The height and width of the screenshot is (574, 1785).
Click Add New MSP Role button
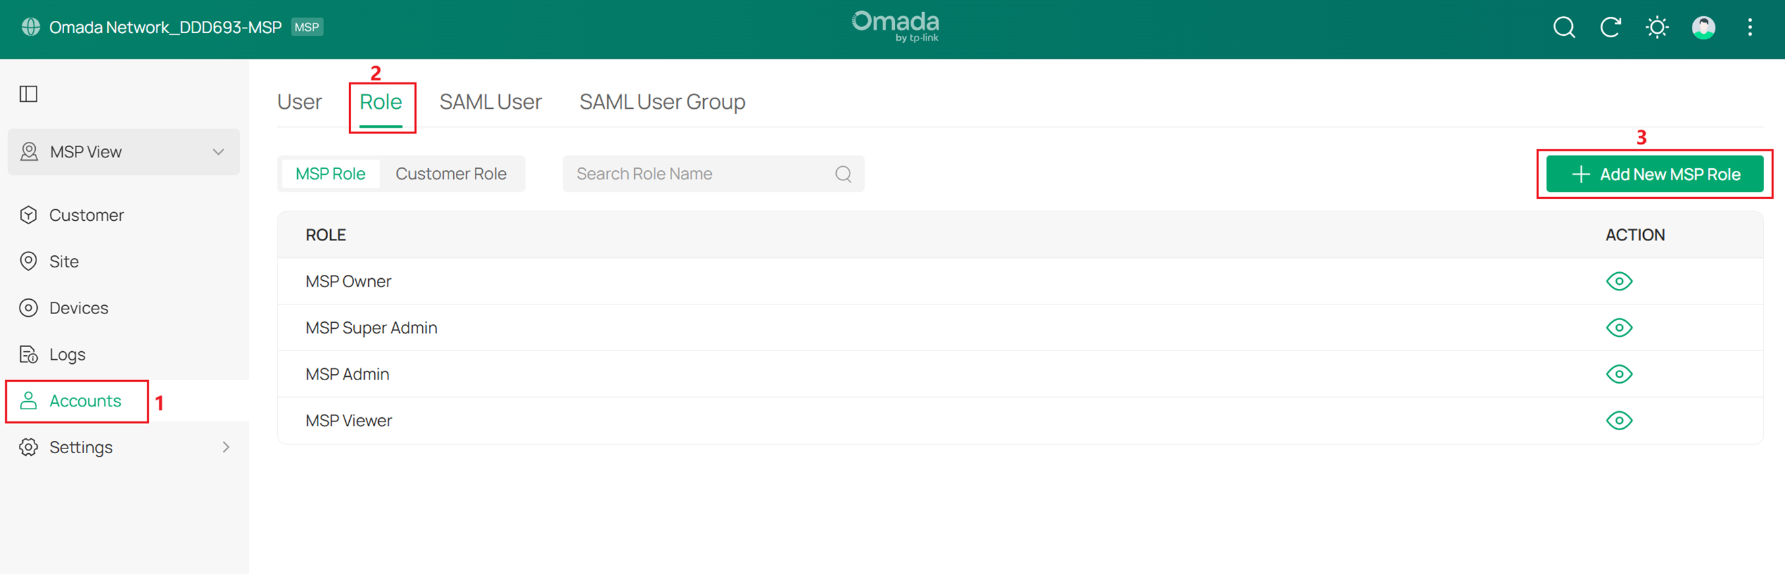1654,175
